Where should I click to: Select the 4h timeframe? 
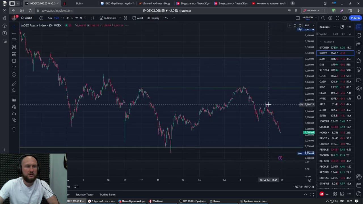(x=68, y=18)
